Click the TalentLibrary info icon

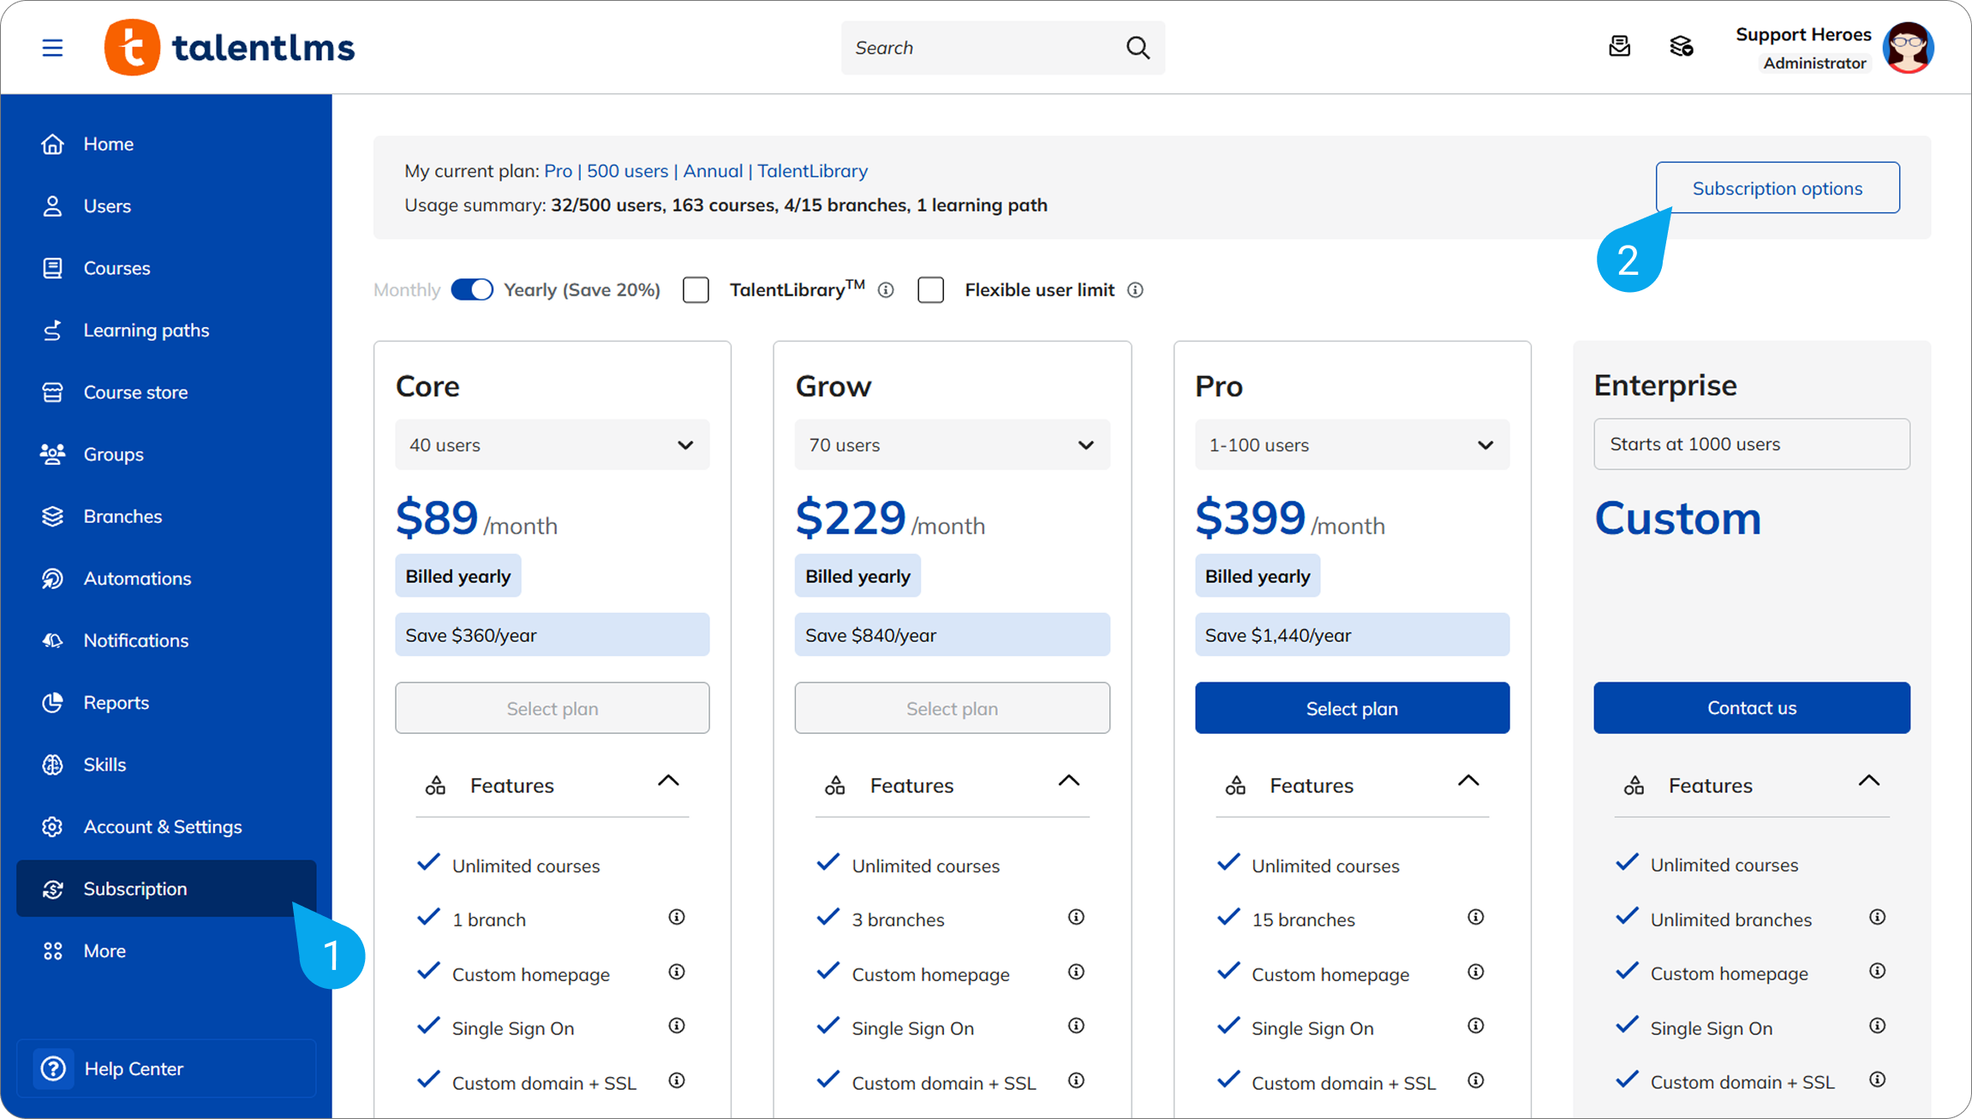887,290
